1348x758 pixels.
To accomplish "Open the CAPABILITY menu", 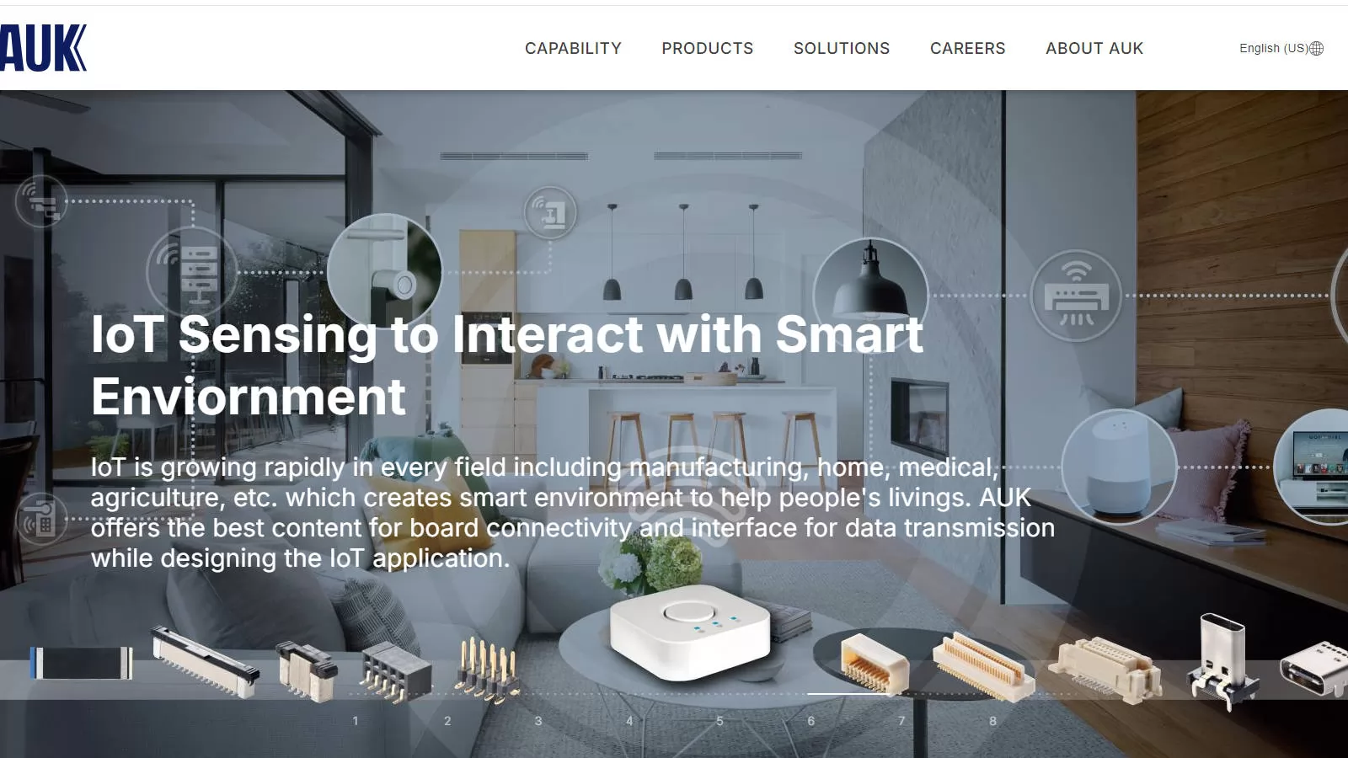I will tap(573, 48).
